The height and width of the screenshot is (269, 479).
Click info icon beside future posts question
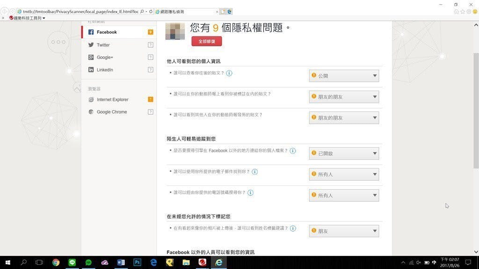(229, 73)
